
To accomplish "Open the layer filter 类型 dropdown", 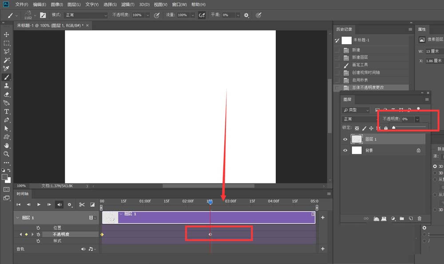I will (x=356, y=110).
